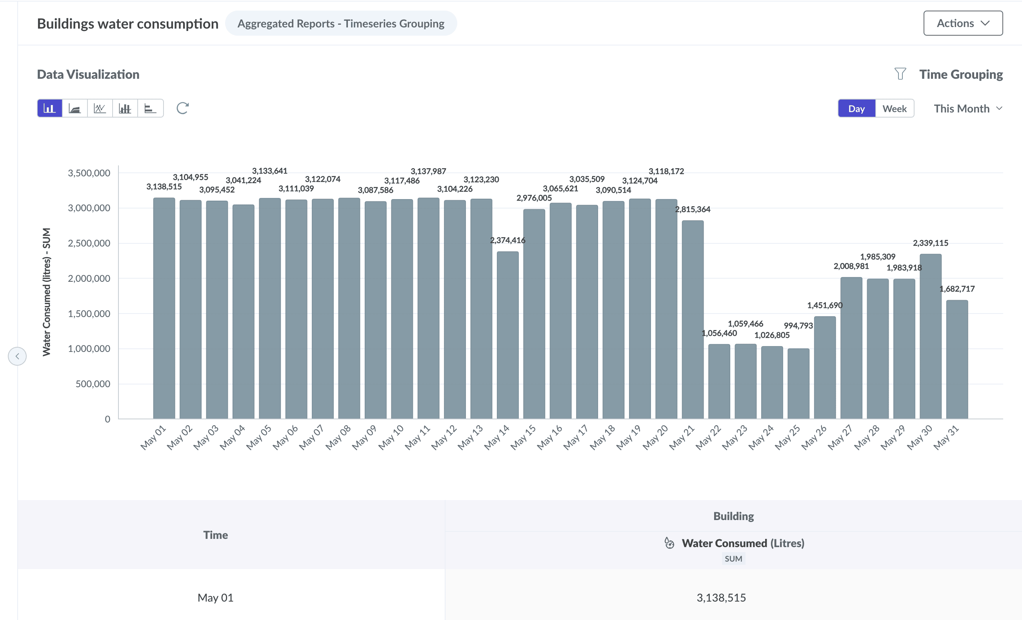This screenshot has height=620, width=1022.
Task: Click the refresh chart icon
Action: coord(182,109)
